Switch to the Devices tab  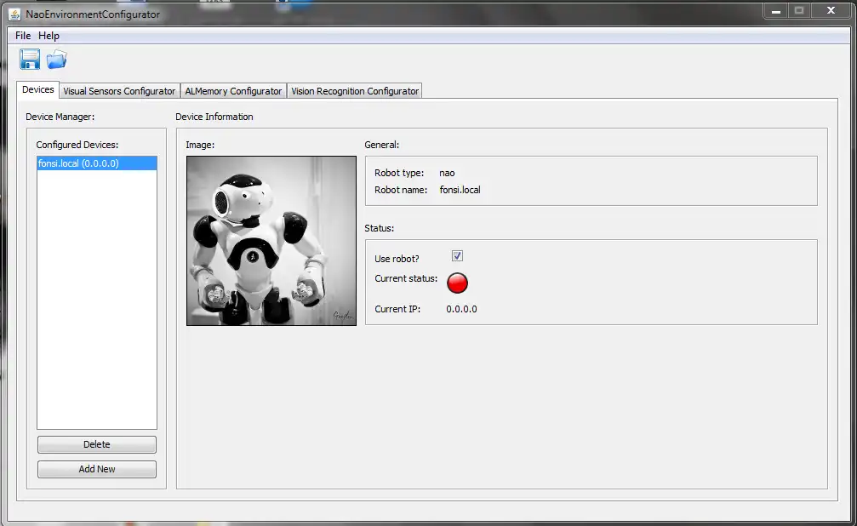click(x=37, y=89)
